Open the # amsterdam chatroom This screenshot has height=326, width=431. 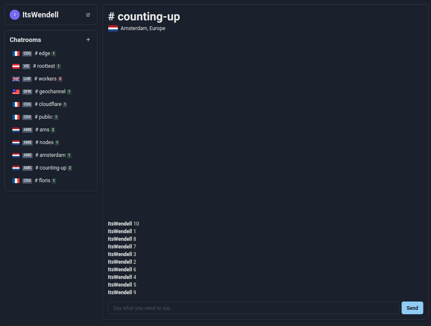[51, 155]
